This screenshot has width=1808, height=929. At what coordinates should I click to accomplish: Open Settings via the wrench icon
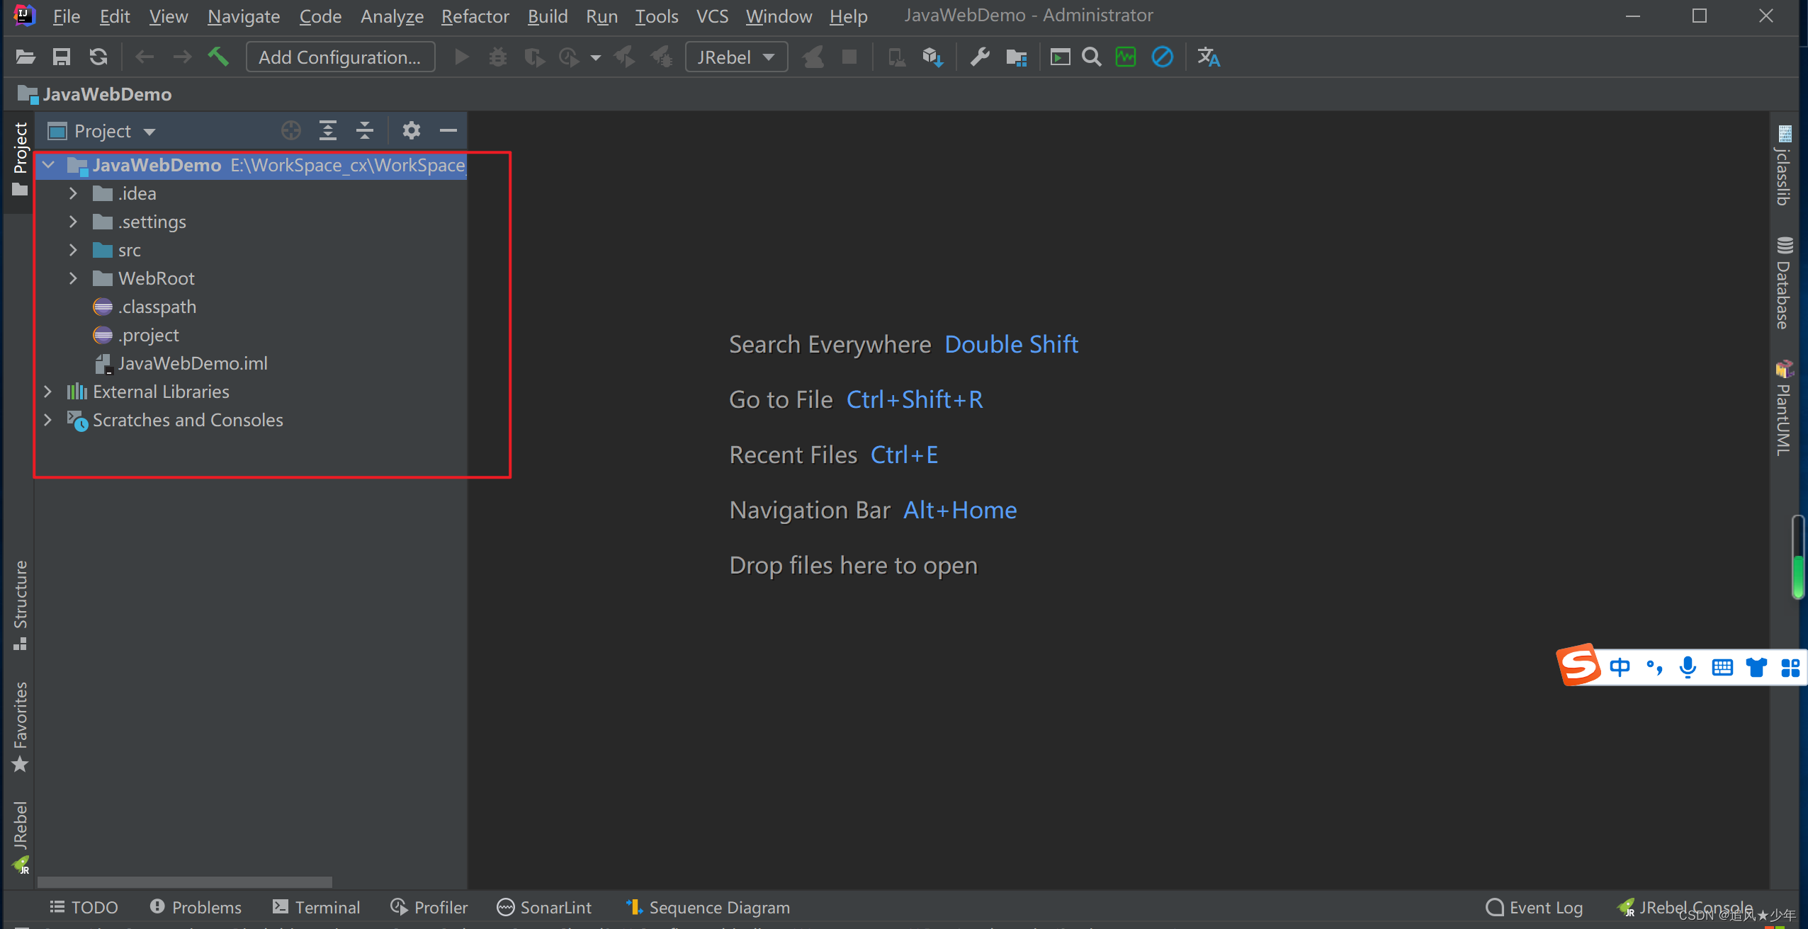click(980, 57)
